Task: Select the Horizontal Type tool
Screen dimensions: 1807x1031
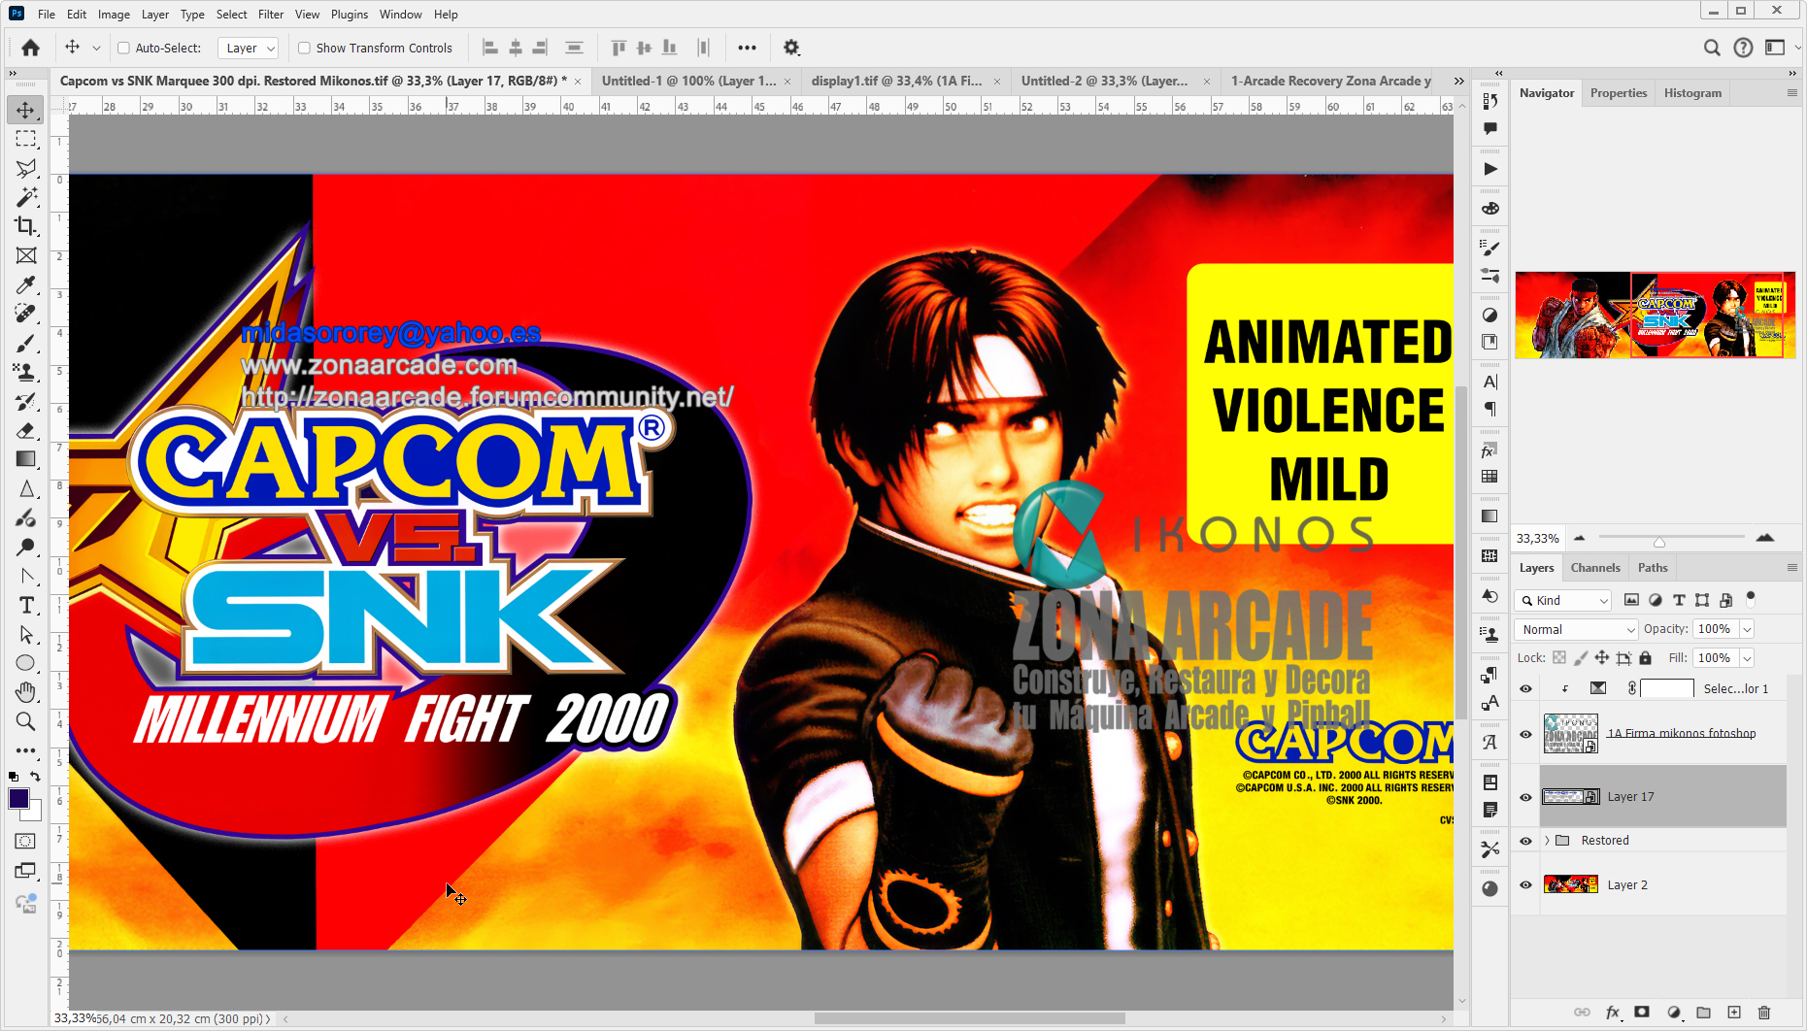Action: coord(26,605)
